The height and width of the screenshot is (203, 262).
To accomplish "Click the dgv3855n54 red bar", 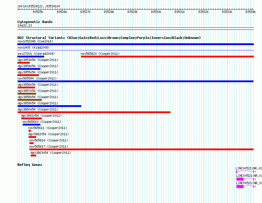I will point(28,75).
